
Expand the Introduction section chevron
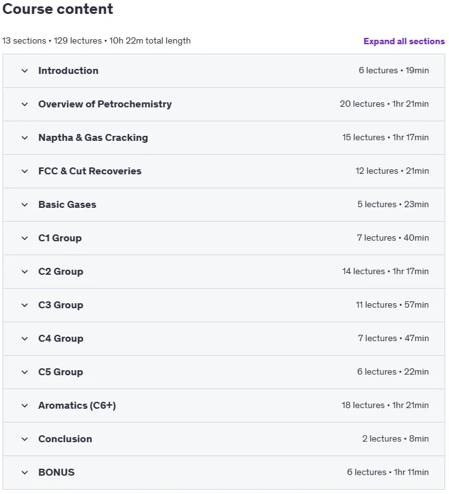(x=25, y=71)
